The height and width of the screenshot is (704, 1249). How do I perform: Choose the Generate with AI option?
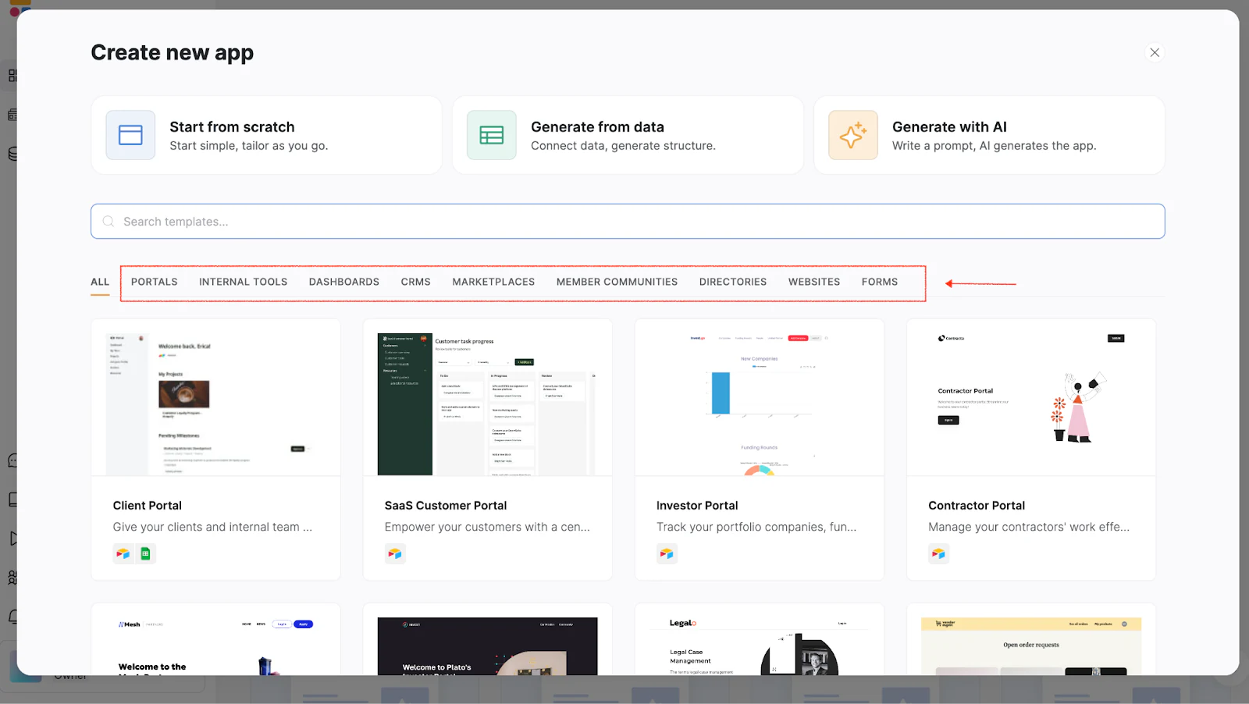pos(989,135)
